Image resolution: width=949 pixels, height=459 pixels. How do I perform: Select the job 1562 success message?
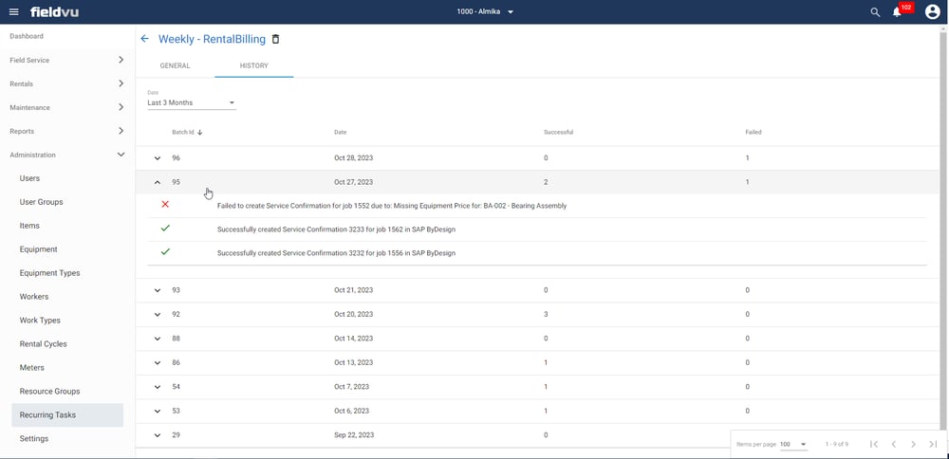point(337,229)
